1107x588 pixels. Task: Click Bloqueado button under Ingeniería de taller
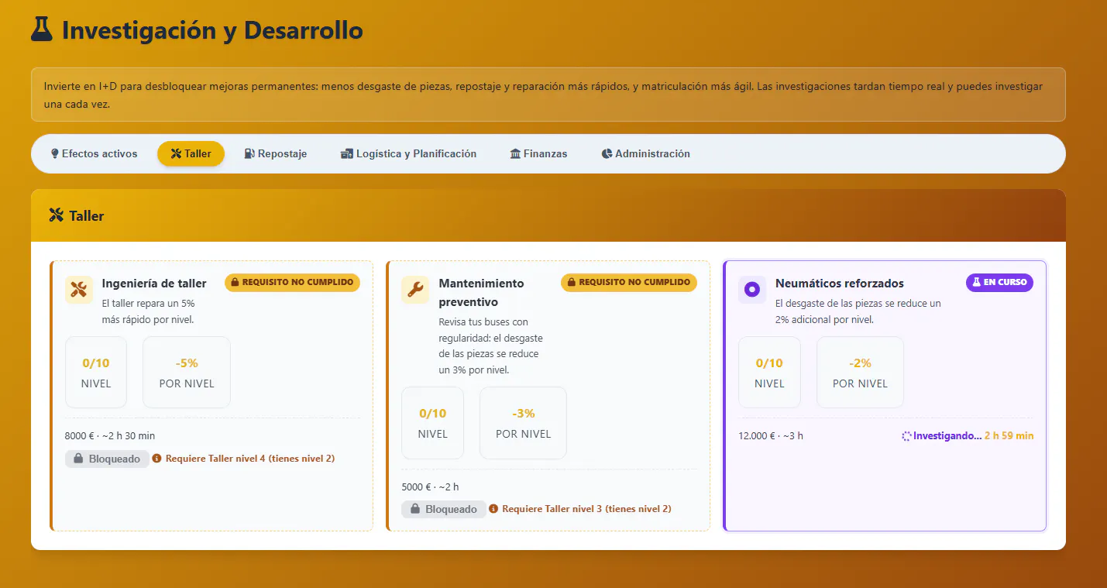[x=107, y=459]
